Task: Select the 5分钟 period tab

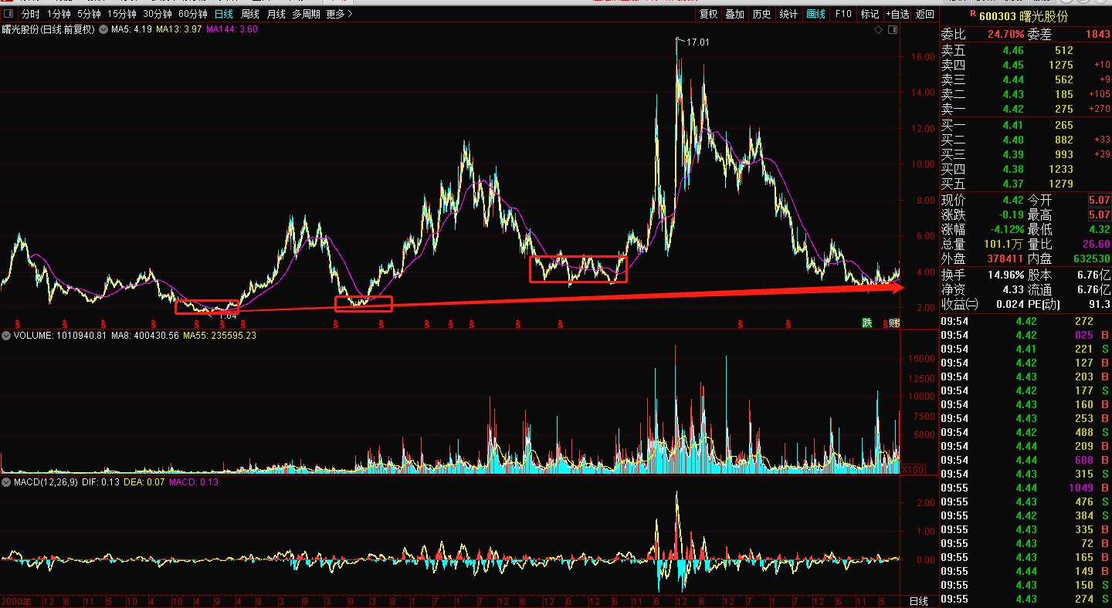Action: [90, 14]
